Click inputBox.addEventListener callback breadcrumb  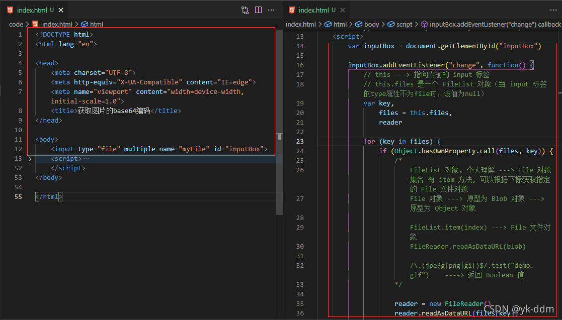491,24
